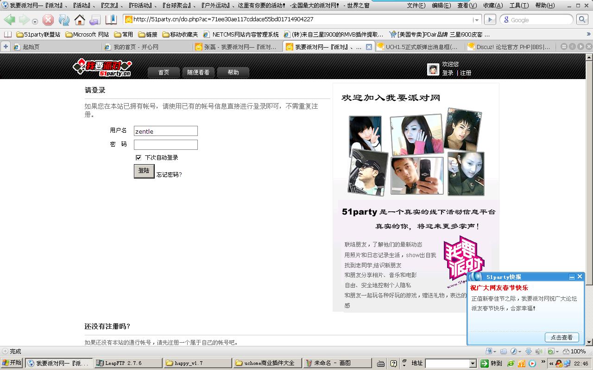This screenshot has width=593, height=370.
Task: Click the magnifier search button
Action: tap(582, 19)
